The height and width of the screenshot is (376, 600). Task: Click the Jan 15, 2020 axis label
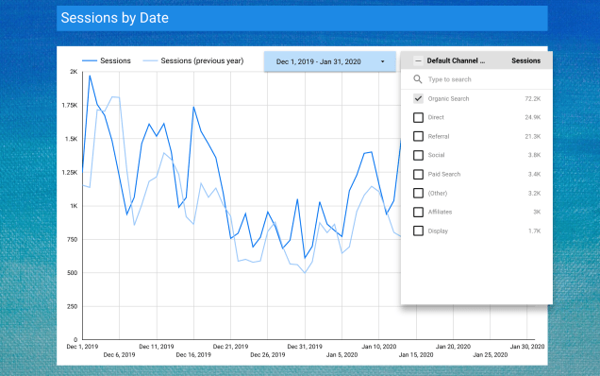[416, 355]
